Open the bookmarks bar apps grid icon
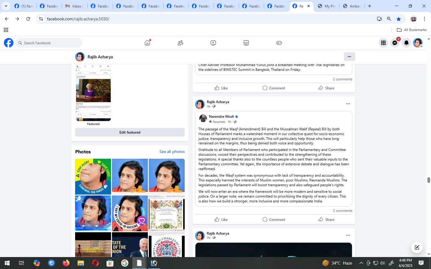 [6, 30]
